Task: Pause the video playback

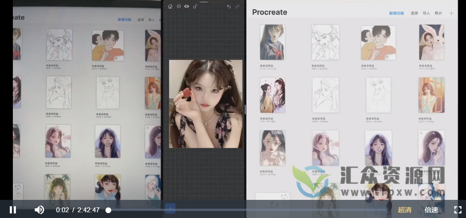Action: [x=13, y=210]
